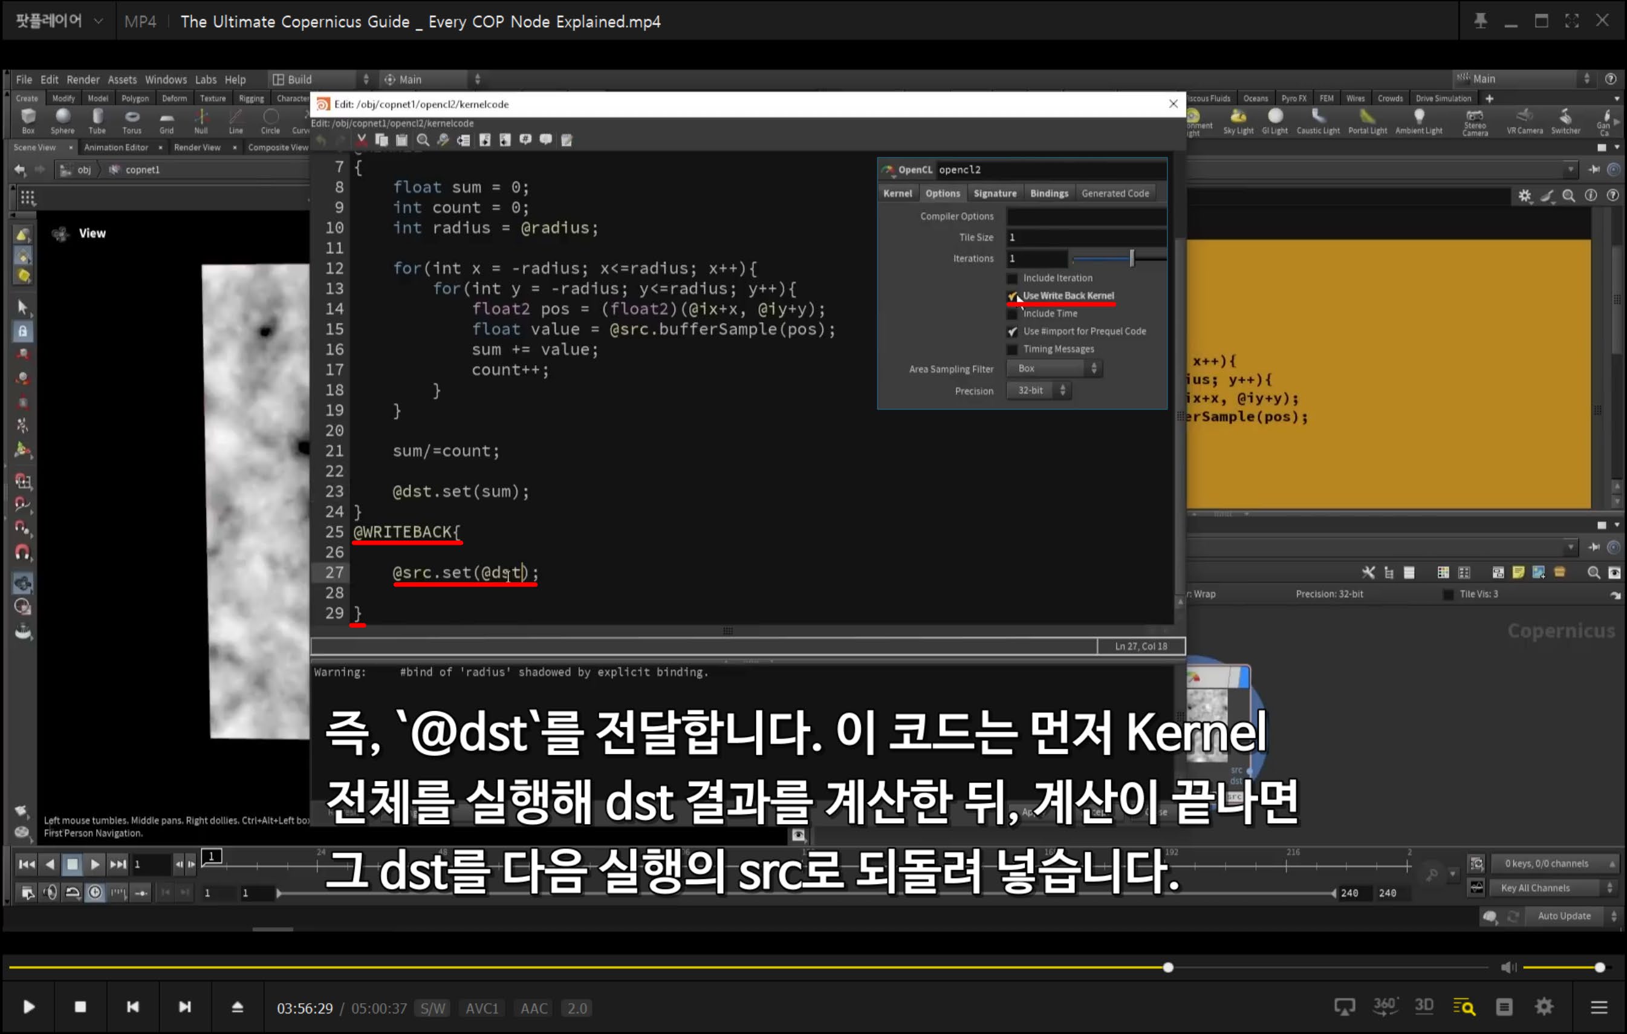Click PotPlayer stop button

[80, 1007]
